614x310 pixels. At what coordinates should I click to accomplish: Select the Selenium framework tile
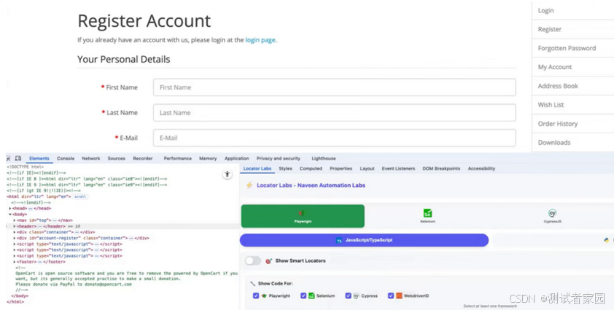tap(427, 216)
